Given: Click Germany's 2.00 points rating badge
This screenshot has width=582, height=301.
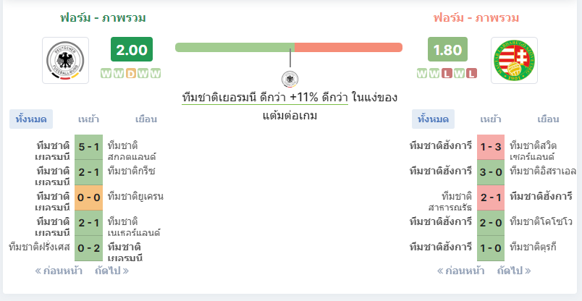Looking at the screenshot, I should (x=132, y=49).
